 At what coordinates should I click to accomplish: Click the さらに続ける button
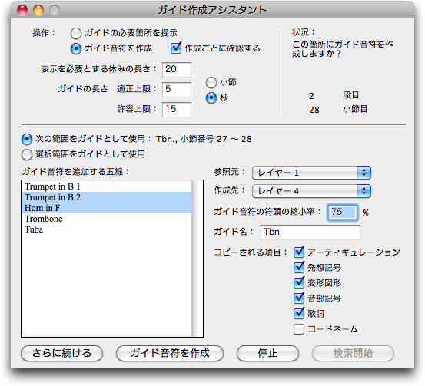(x=61, y=353)
